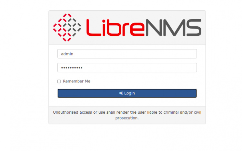Click the "Login" text on the button

point(129,93)
